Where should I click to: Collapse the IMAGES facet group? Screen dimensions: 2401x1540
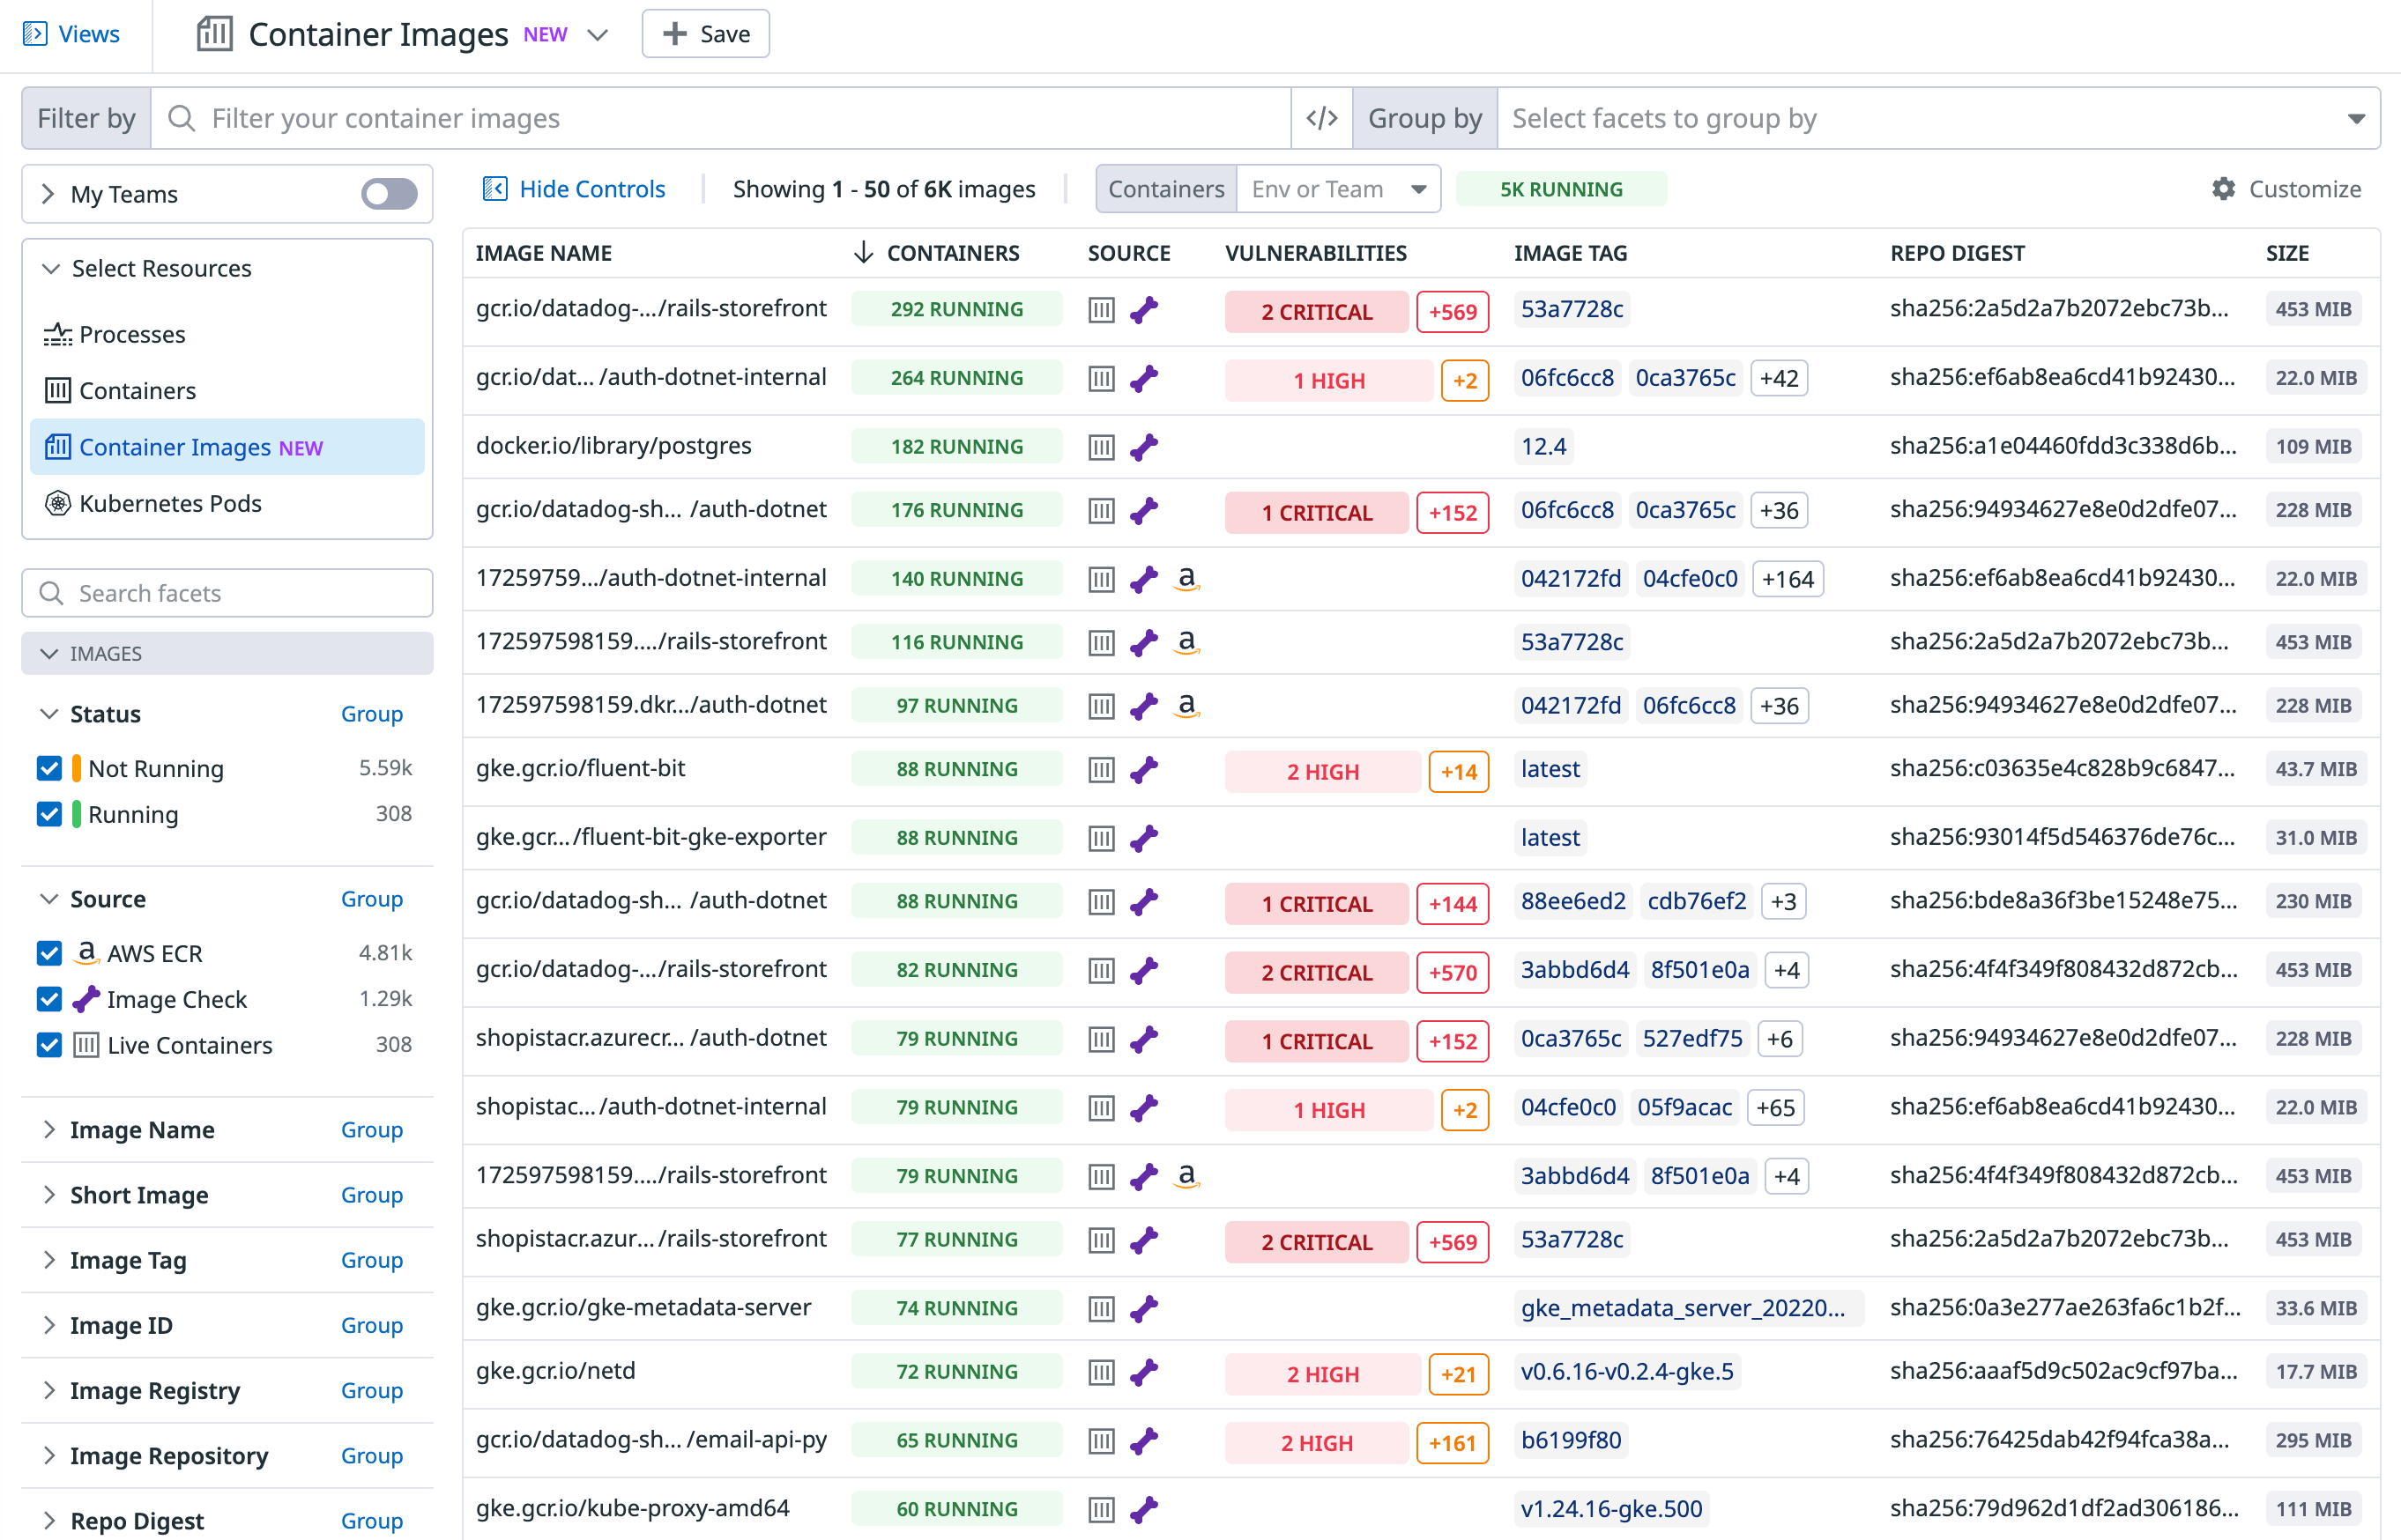[x=49, y=653]
